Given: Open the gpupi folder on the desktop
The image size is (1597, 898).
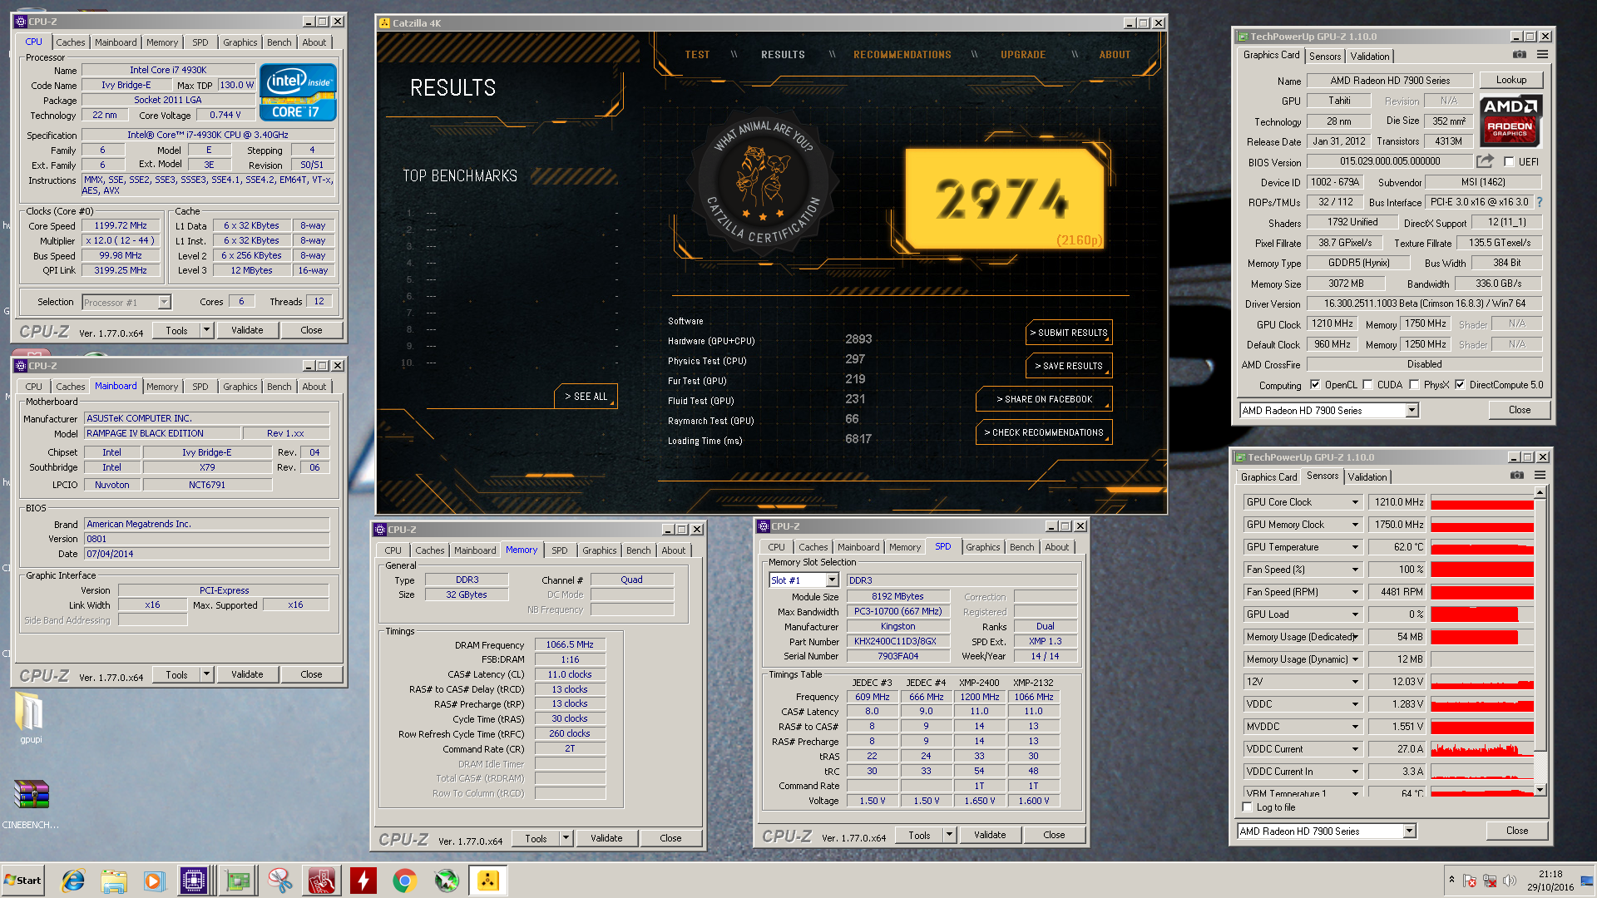Looking at the screenshot, I should pyautogui.click(x=30, y=718).
